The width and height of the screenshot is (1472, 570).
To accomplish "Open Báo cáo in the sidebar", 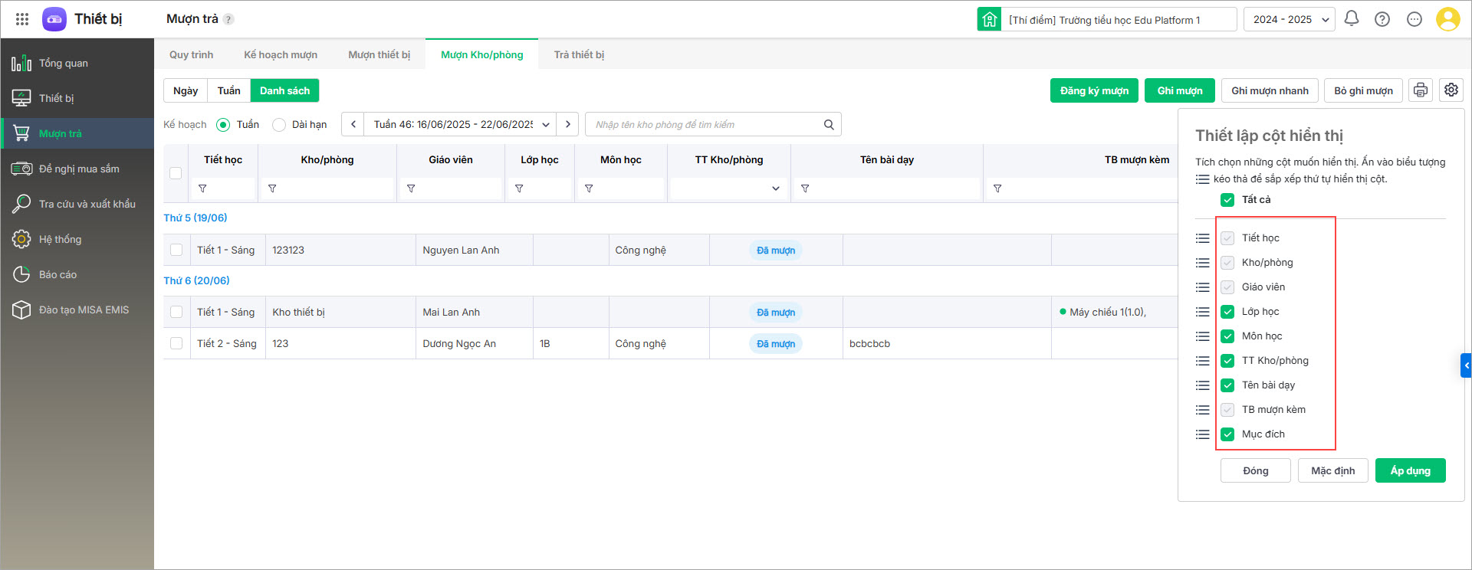I will (58, 274).
